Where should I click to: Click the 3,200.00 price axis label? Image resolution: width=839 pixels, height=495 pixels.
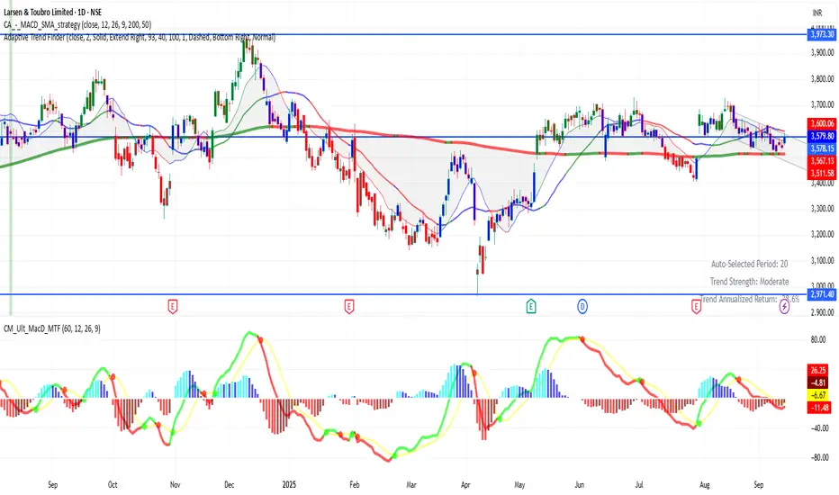(x=822, y=234)
